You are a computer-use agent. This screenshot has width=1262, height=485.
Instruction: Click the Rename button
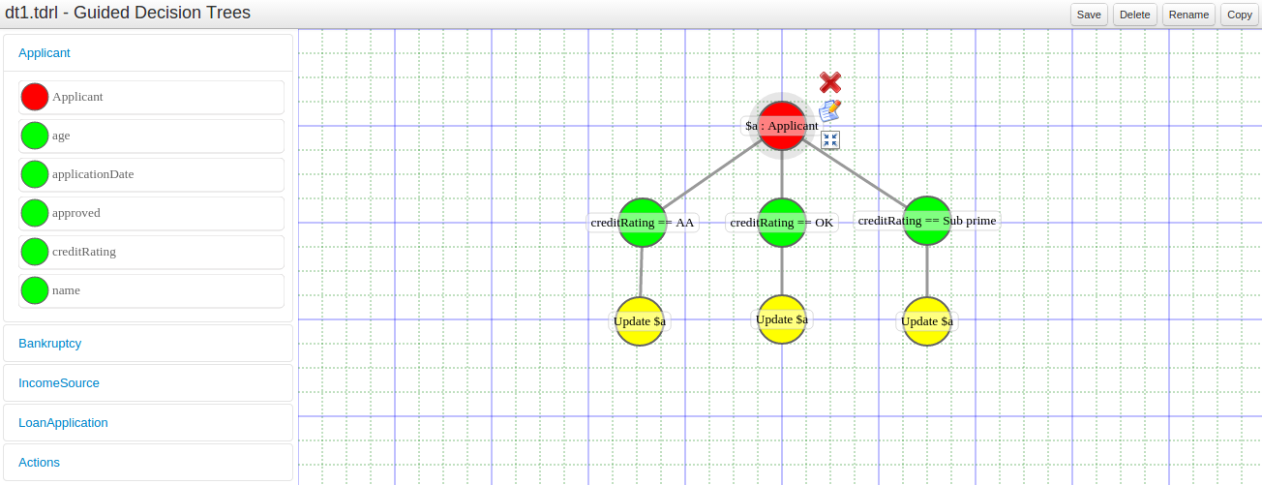pos(1188,15)
